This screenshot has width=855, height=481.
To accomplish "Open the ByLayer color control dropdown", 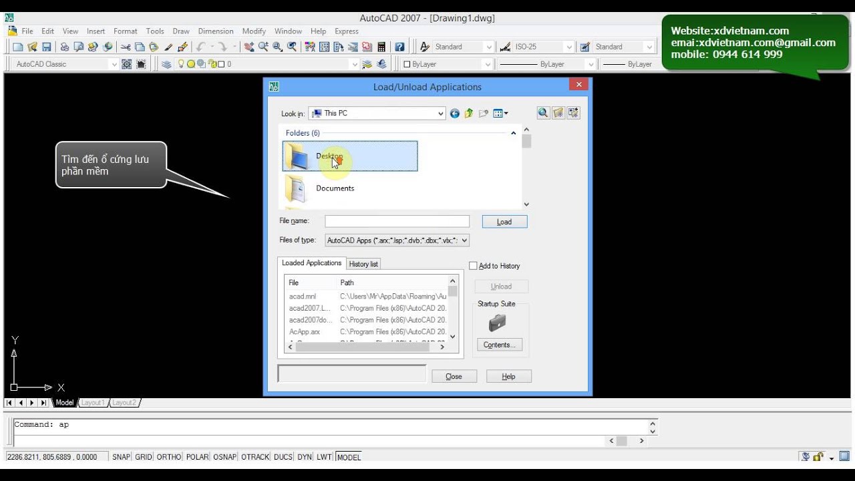I will (488, 64).
